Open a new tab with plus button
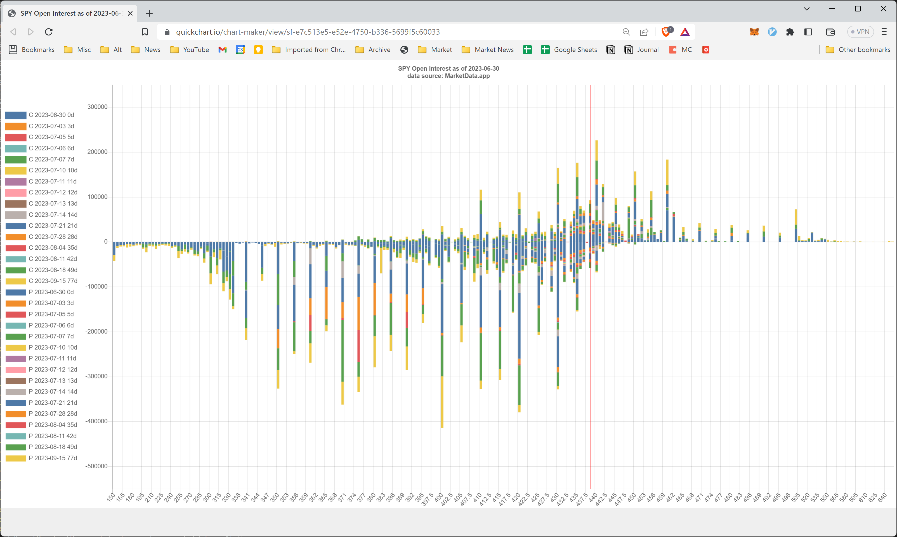897x537 pixels. (x=149, y=13)
